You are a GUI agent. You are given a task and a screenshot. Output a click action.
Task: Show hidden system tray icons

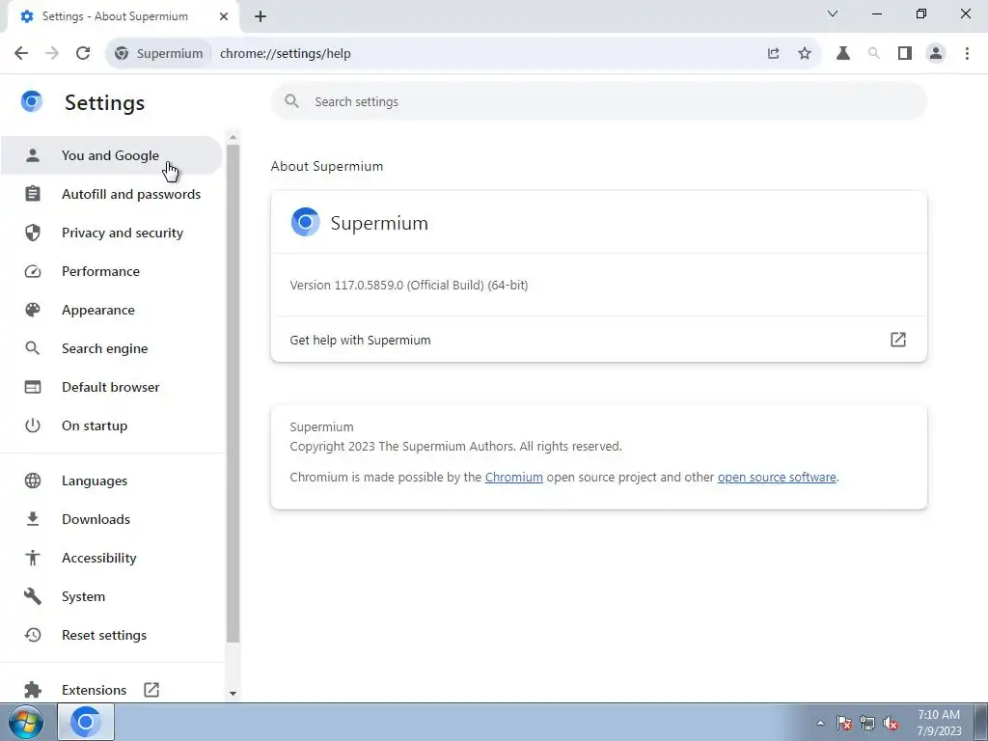820,724
